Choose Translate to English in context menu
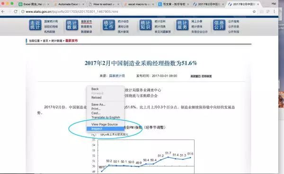The image size is (284, 174). click(106, 117)
